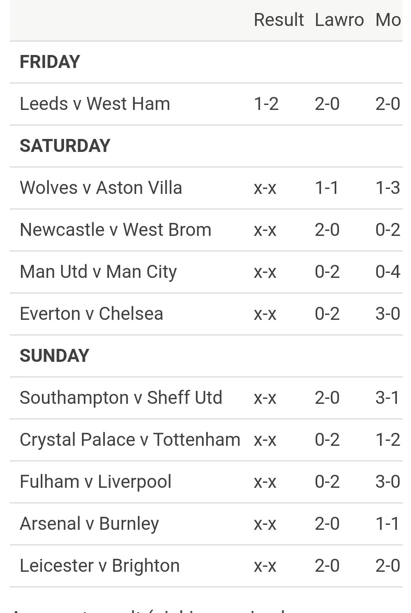Click the 3-1 prediction for Southampton match
This screenshot has height=613, width=411.
tap(387, 398)
